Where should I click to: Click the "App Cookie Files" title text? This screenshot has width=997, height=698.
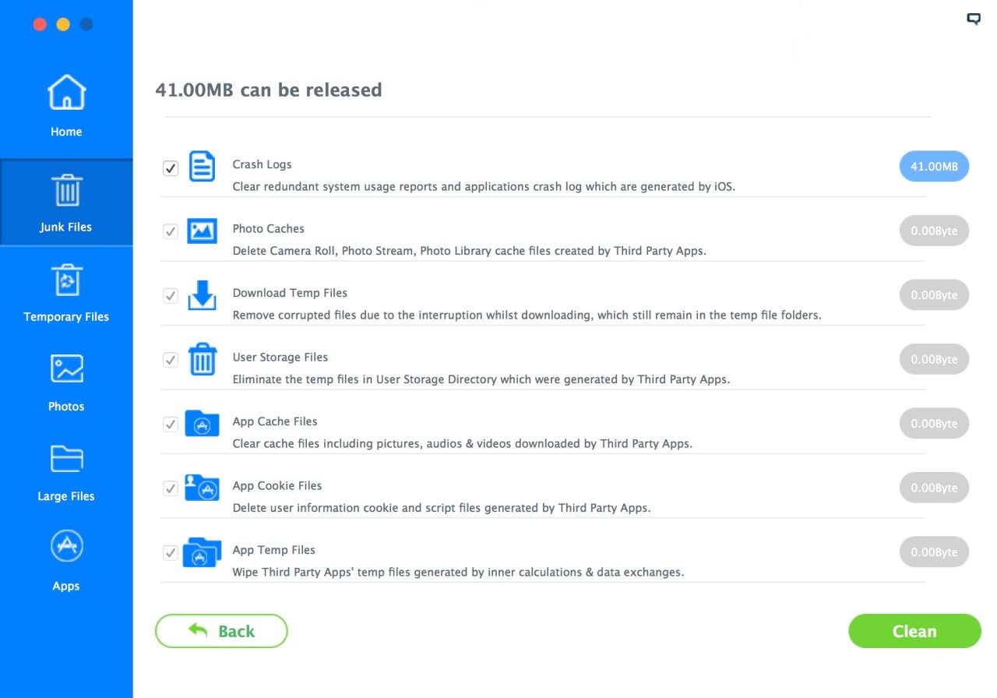point(277,485)
